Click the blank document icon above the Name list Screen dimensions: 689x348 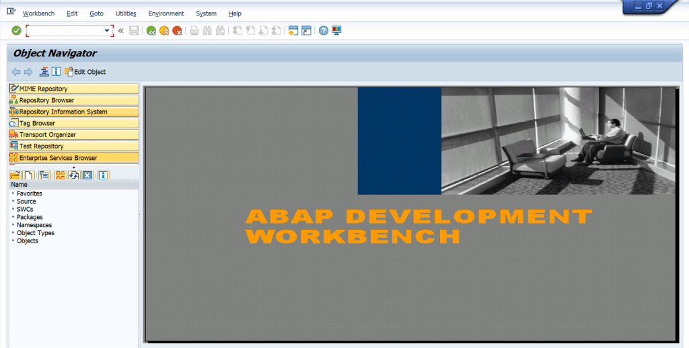pyautogui.click(x=29, y=175)
